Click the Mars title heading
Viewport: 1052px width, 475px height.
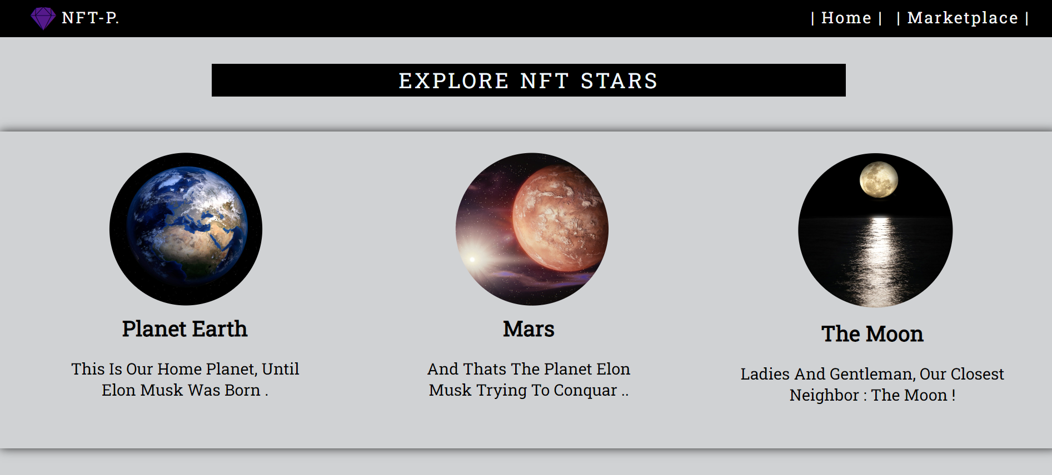[x=527, y=329]
